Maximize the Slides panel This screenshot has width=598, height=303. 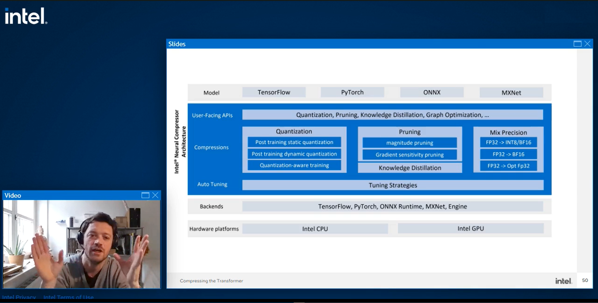click(577, 44)
